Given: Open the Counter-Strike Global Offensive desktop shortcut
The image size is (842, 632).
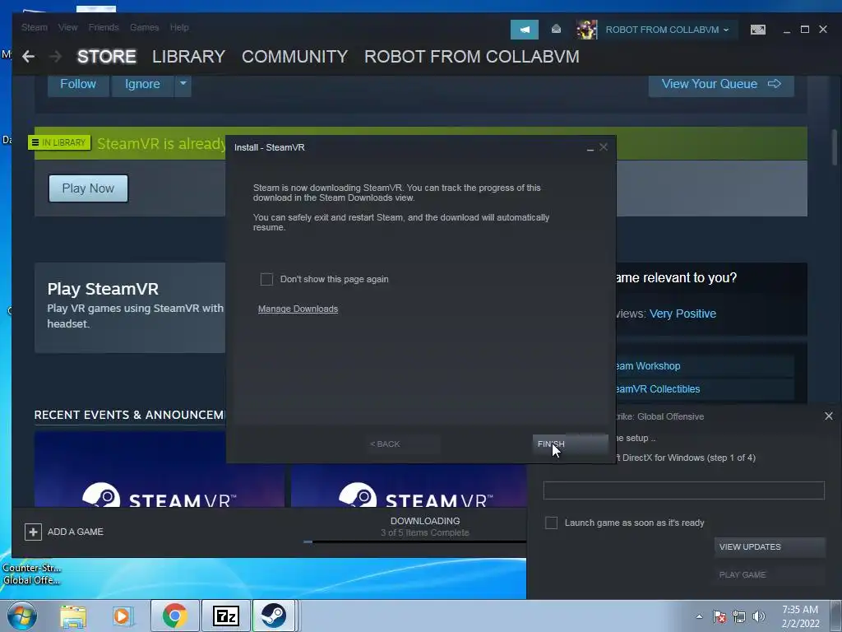Looking at the screenshot, I should pos(31,574).
